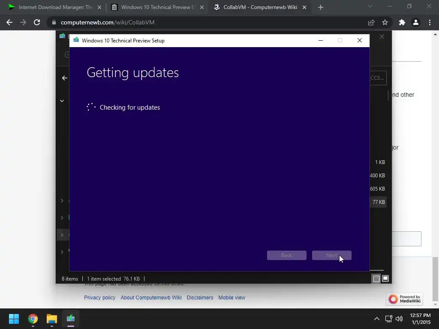Switch Explorer to large icons view
439x329 pixels.
[x=385, y=278]
